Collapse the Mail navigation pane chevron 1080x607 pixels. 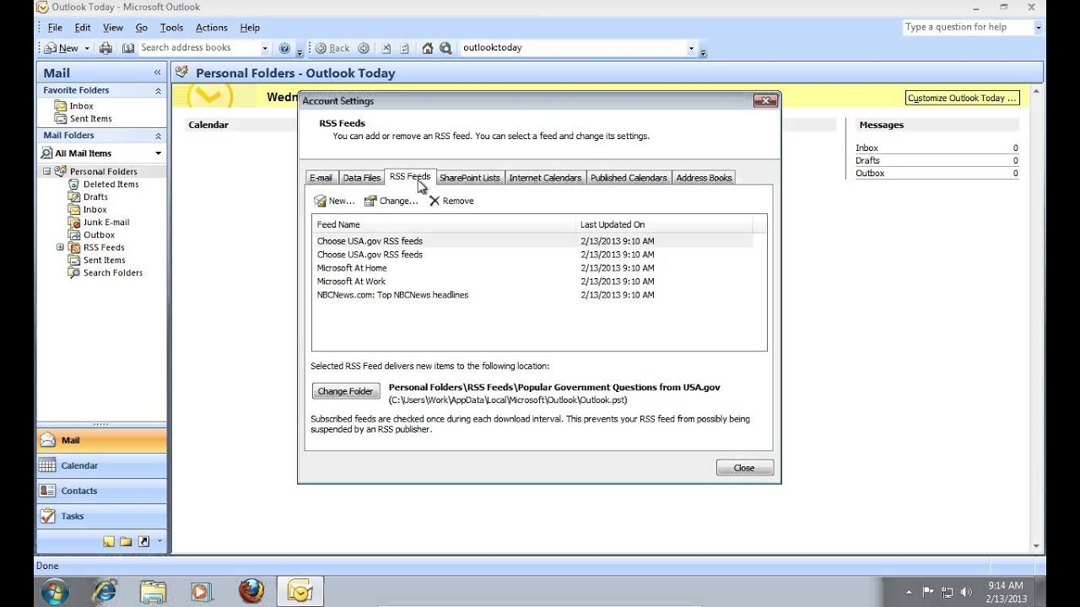pos(157,73)
